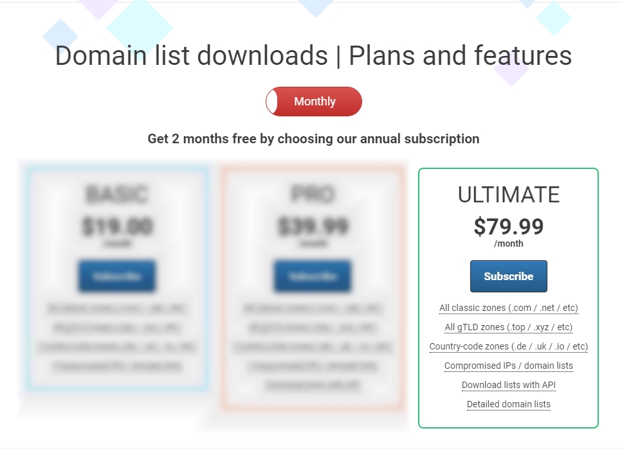Open Ultimate's Detailed domain lists link
Viewport: 622px width, 451px height.
pyautogui.click(x=508, y=405)
